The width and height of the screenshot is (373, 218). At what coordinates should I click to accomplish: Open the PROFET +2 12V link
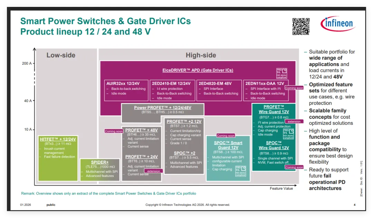point(184,121)
